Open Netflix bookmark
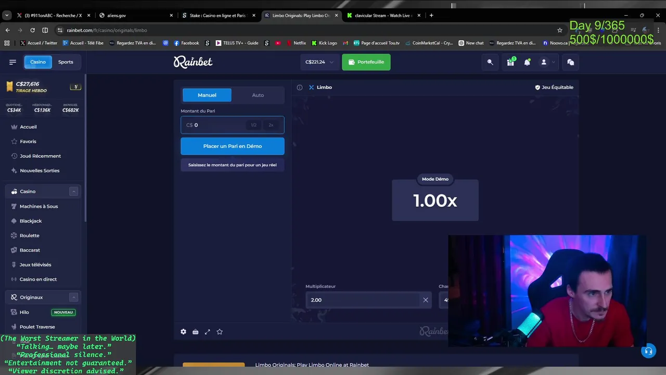The height and width of the screenshot is (375, 666). (296, 43)
